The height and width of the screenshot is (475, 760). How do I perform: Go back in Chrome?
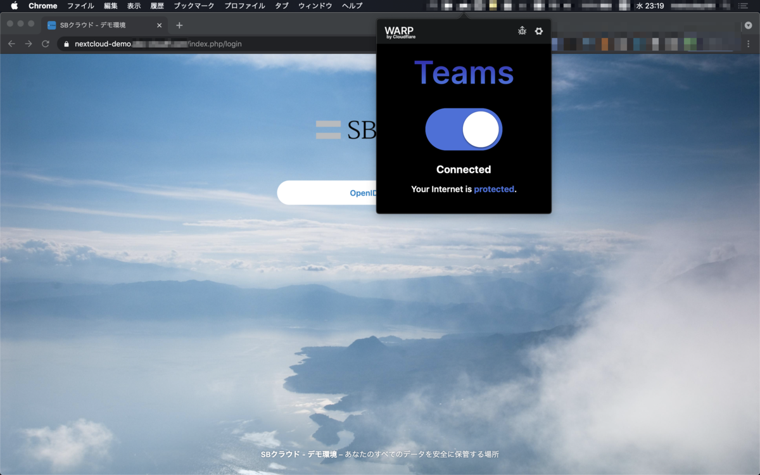(x=11, y=44)
